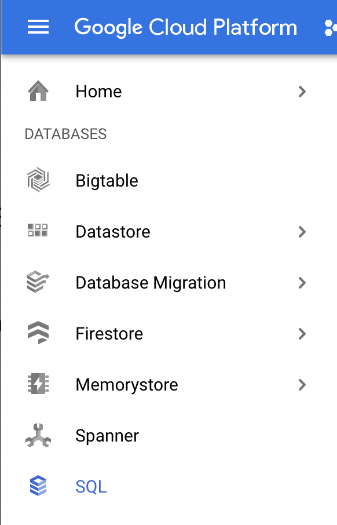
Task: Click the Bigtable hexagon icon
Action: [38, 180]
